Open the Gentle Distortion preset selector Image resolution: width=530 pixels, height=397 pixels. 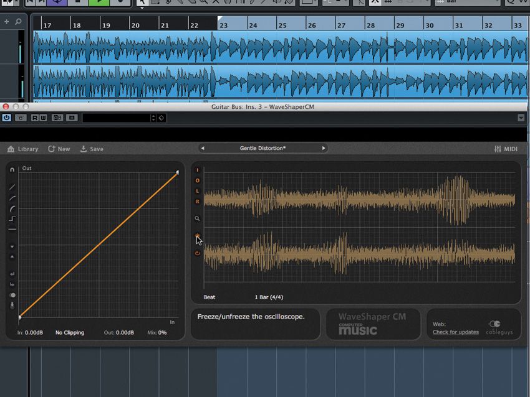coord(263,148)
